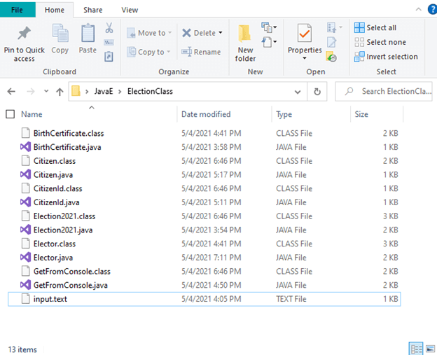Click Select all

(375, 27)
